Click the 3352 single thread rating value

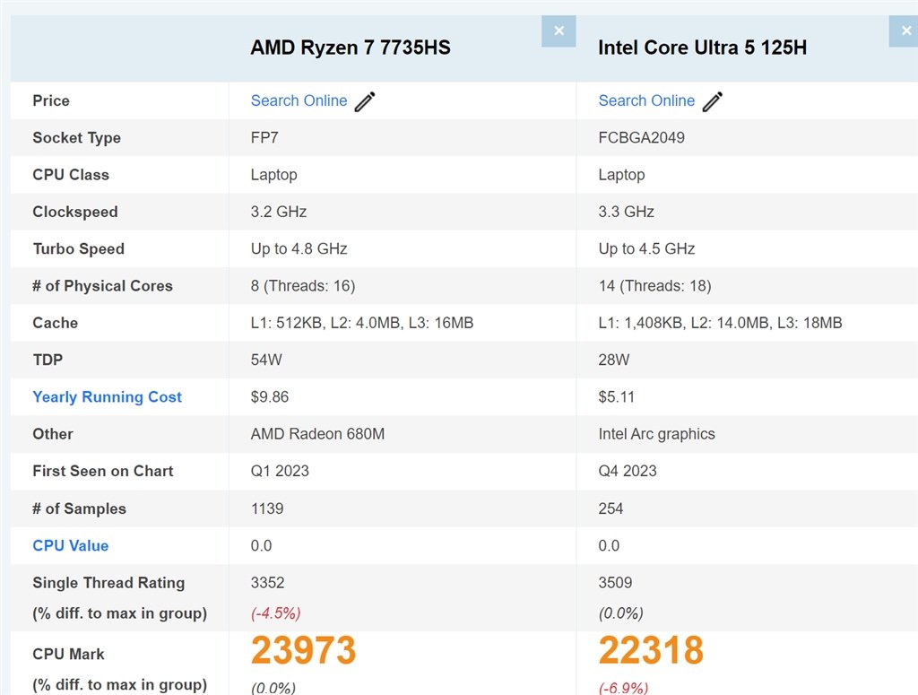268,582
